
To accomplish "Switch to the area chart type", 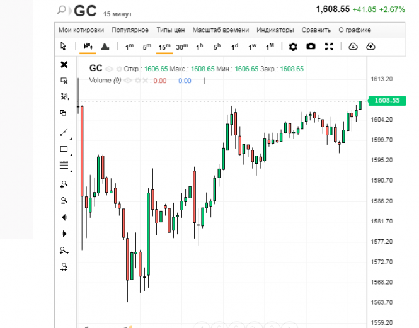I will point(105,47).
